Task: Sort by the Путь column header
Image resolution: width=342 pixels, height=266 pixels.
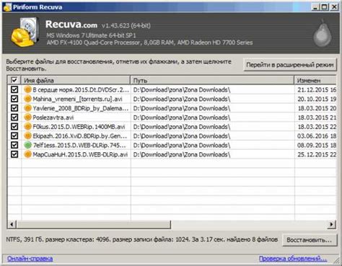Action: click(212, 80)
